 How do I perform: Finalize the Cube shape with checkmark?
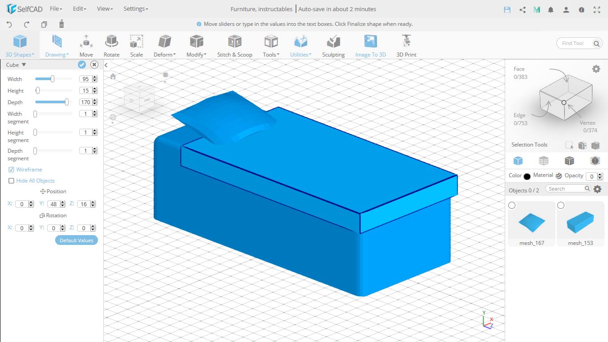pos(82,65)
